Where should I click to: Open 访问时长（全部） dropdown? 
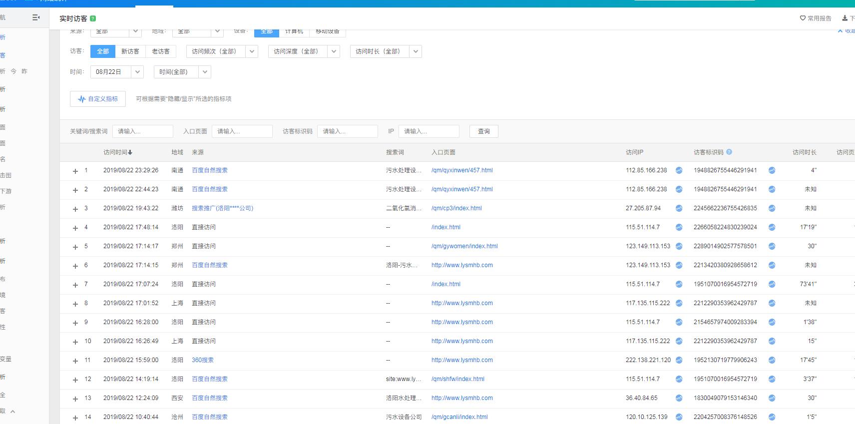tap(386, 51)
